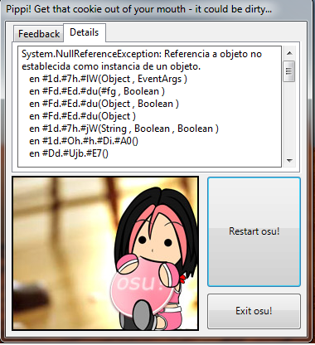Click the window title text about Pippi's cookie
This screenshot has width=315, height=345.
coord(138,9)
